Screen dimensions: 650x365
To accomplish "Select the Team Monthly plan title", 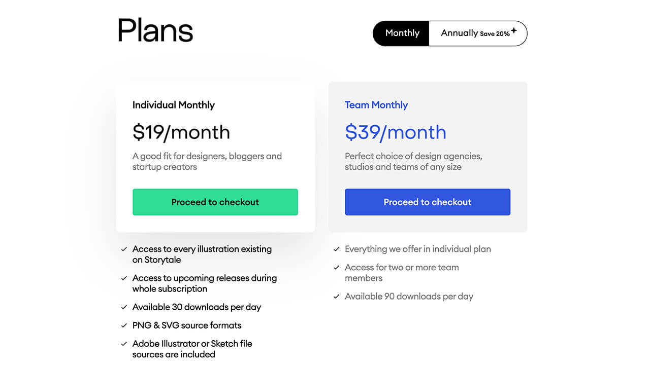I will [x=376, y=105].
